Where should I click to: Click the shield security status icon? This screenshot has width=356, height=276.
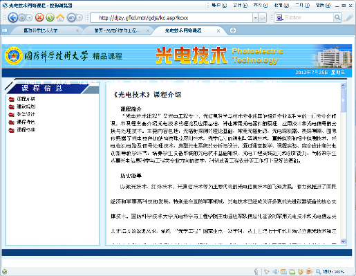click(301, 272)
